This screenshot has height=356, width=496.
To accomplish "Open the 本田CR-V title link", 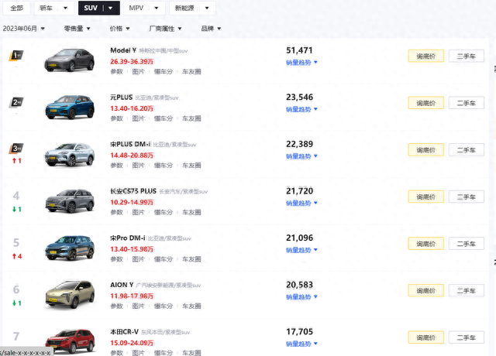I will tap(124, 332).
